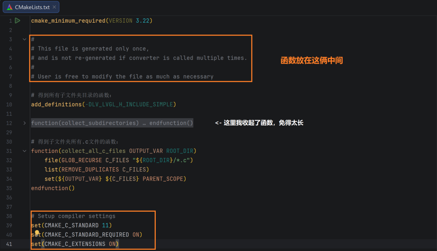The width and height of the screenshot is (437, 251).
Task: Click the CMake file icon in the tab
Action: click(9, 7)
